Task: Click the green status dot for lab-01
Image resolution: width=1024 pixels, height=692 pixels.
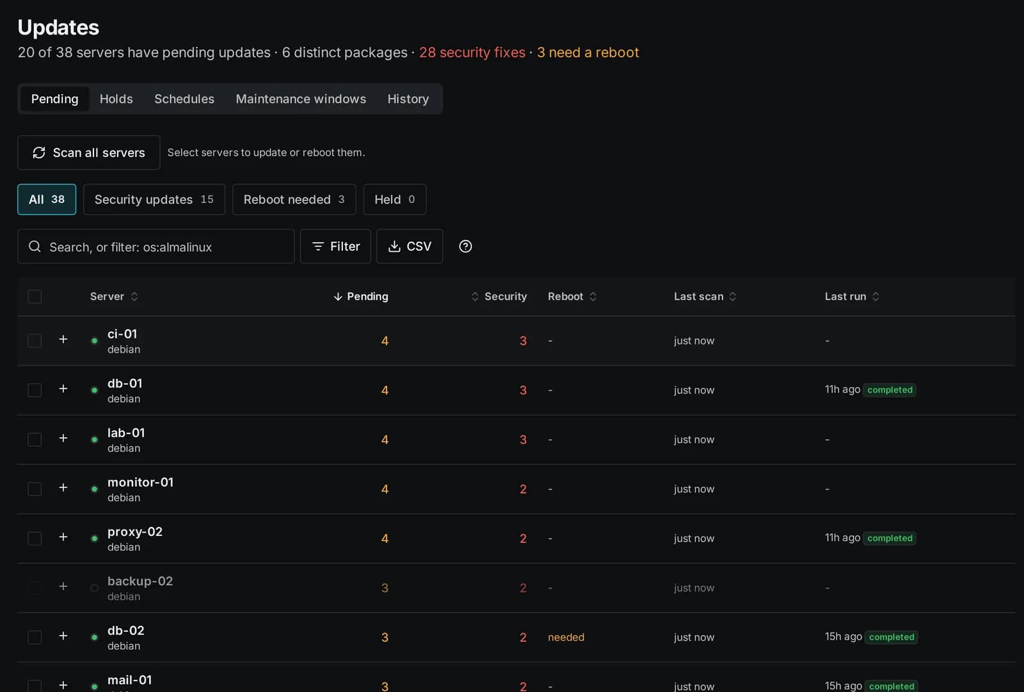Action: point(95,440)
